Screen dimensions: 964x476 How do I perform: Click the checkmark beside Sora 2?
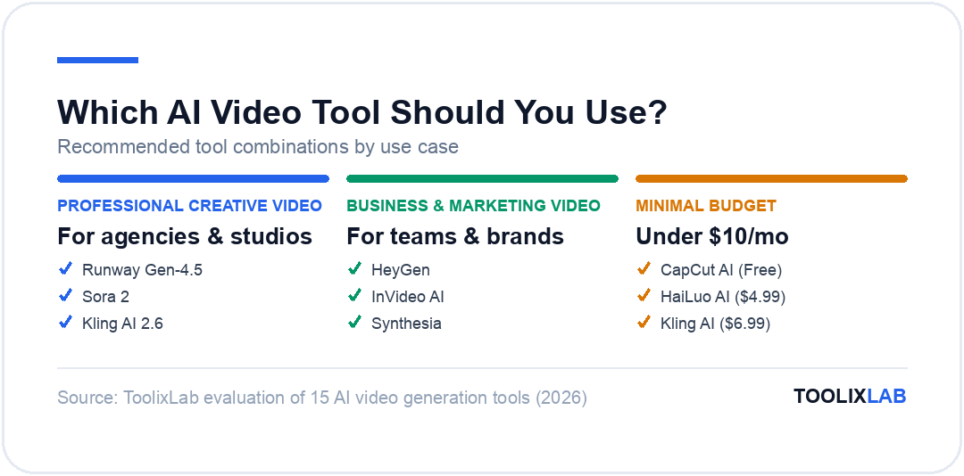point(65,296)
